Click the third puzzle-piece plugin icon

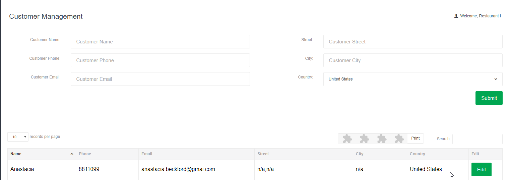382,139
